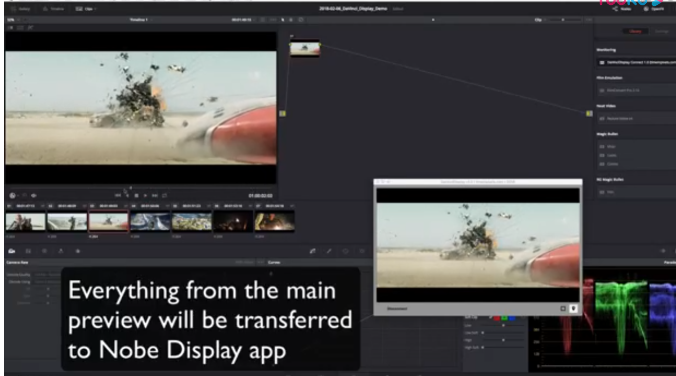The width and height of the screenshot is (676, 376).
Task: Open the Timeline 1 name dropdown
Action: 141,19
